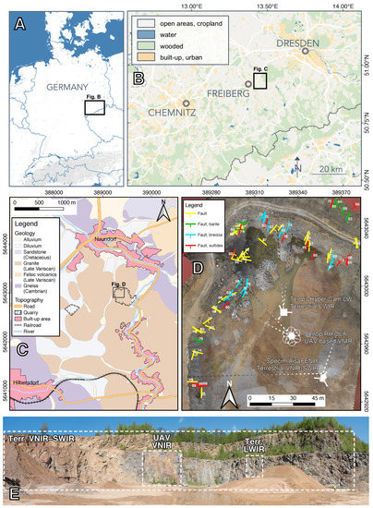
Task: Click the Chemnitz city circle marker
Action: [186, 103]
